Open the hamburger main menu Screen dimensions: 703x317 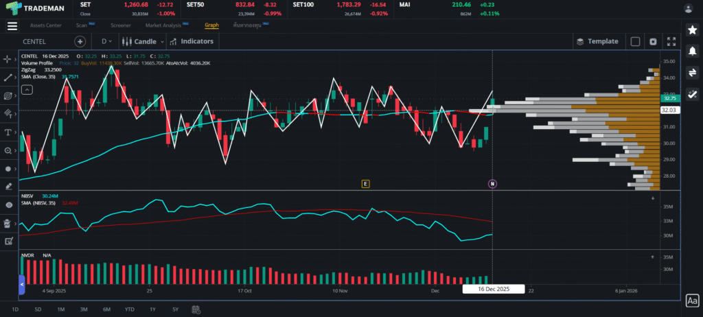click(12, 26)
